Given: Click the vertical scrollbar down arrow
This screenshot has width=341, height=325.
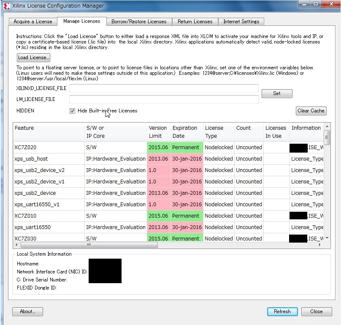Looking at the screenshot, I should (327, 238).
